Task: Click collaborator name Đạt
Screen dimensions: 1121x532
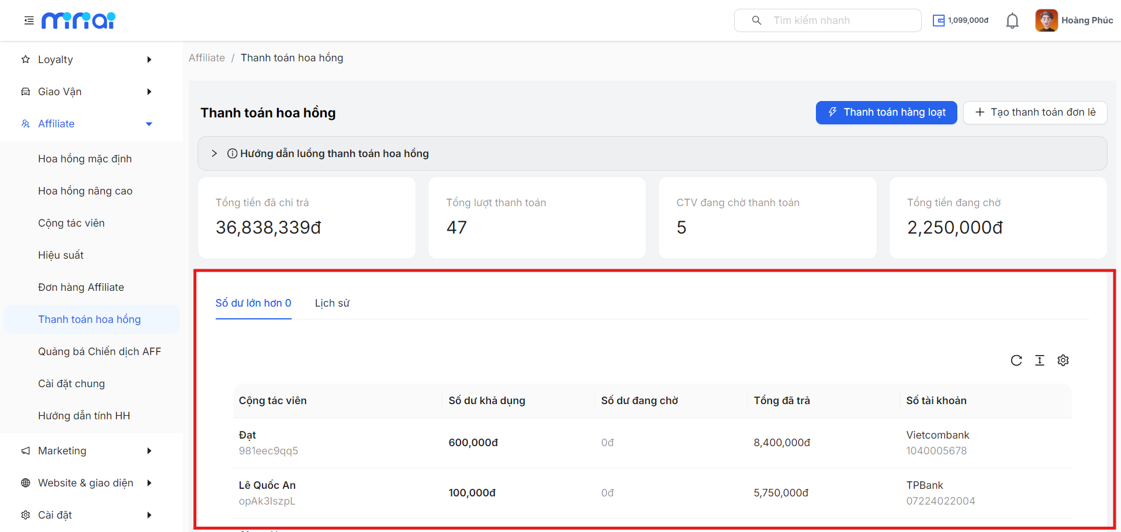Action: tap(247, 435)
